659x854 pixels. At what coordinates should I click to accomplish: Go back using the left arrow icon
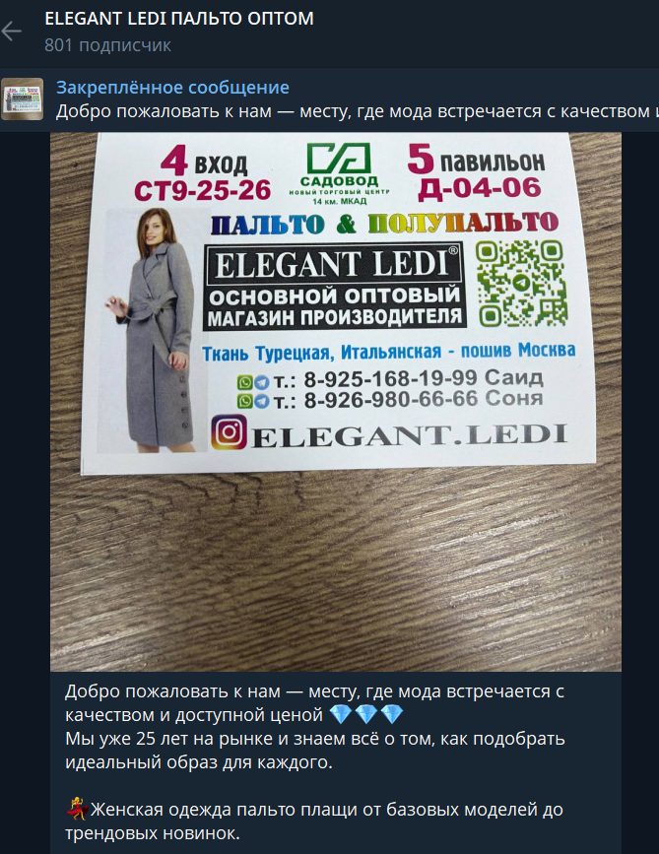(x=11, y=32)
